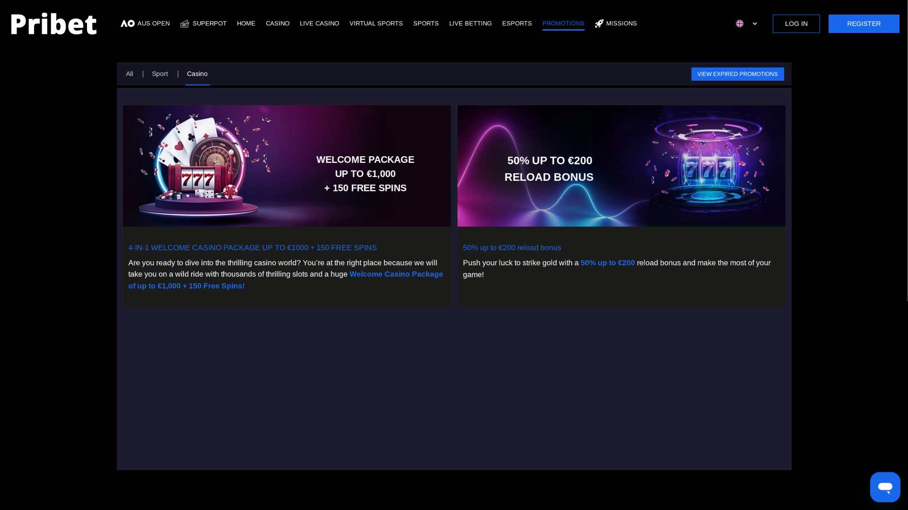Click the AUS Open tournament icon
The image size is (908, 510).
click(127, 23)
